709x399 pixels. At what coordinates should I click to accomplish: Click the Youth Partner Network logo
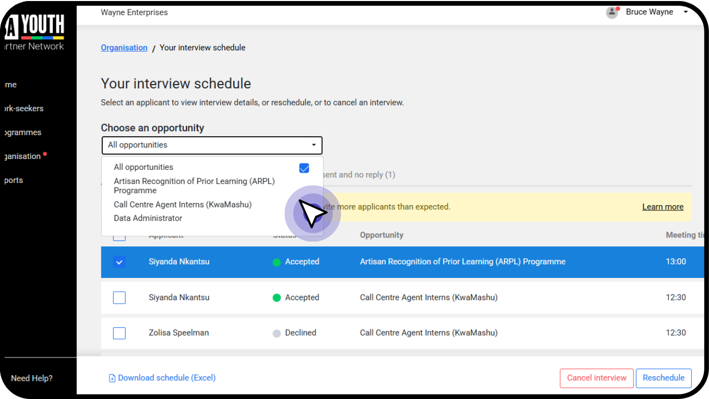click(x=34, y=33)
